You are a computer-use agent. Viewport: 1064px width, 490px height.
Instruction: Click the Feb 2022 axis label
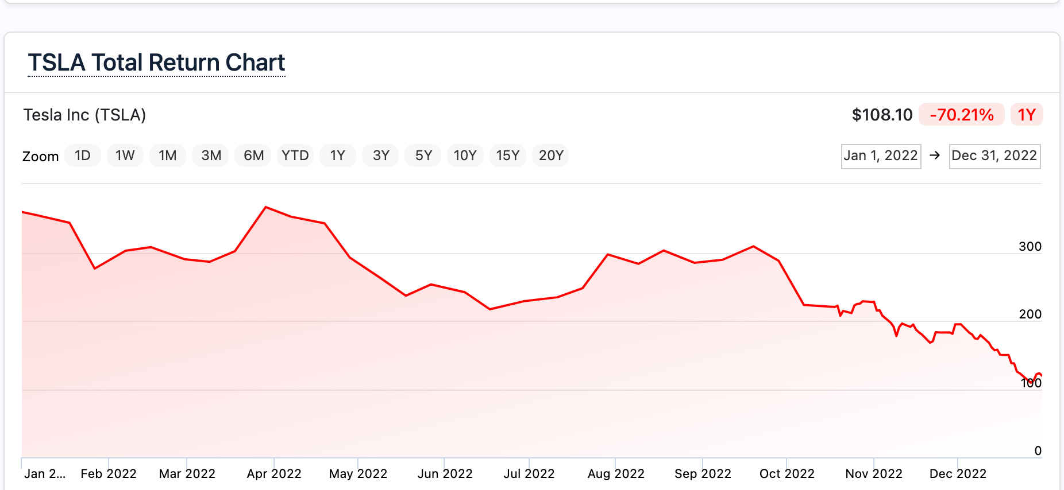(x=109, y=474)
